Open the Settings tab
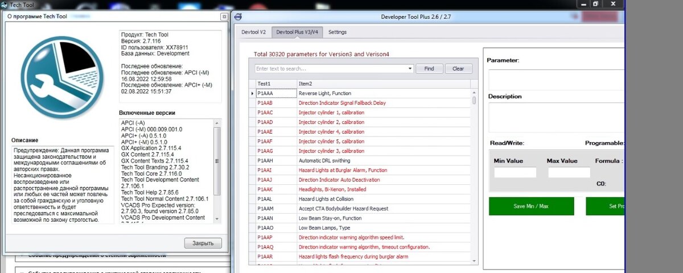This screenshot has height=273, width=683. tap(337, 32)
